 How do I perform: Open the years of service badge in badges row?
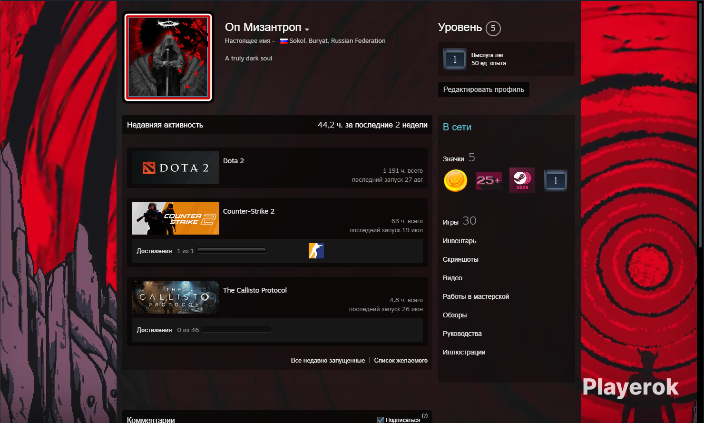[x=556, y=181]
